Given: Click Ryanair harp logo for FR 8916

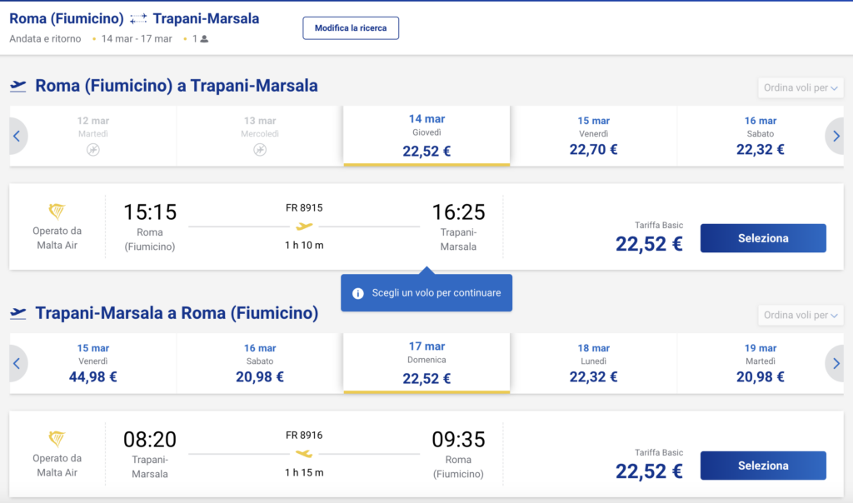Looking at the screenshot, I should click(57, 439).
